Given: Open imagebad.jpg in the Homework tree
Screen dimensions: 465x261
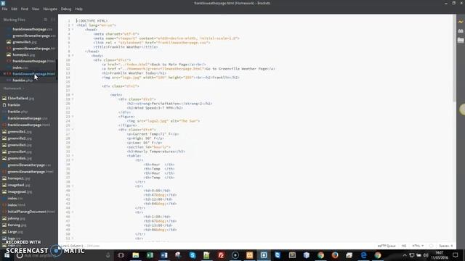Looking at the screenshot, I should [x=19, y=185].
